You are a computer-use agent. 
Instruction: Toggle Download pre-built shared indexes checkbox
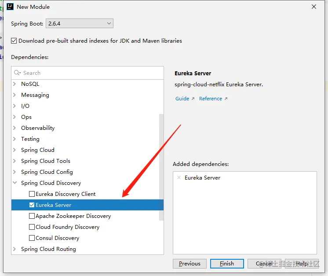coord(14,40)
